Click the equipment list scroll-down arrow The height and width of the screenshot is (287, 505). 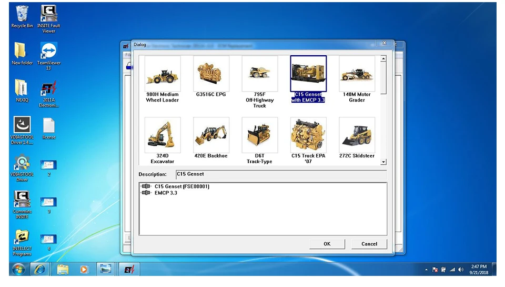383,162
